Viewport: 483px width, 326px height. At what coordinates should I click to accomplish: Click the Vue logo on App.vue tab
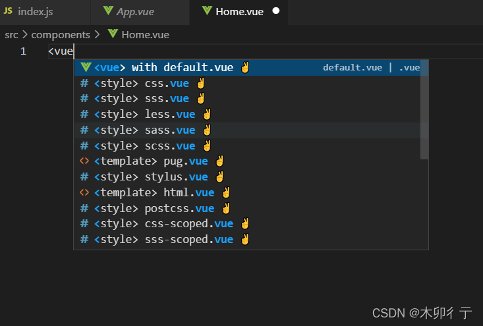click(x=108, y=11)
